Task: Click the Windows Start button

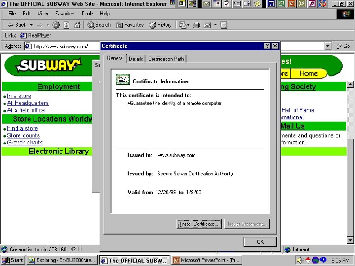Action: [13, 261]
